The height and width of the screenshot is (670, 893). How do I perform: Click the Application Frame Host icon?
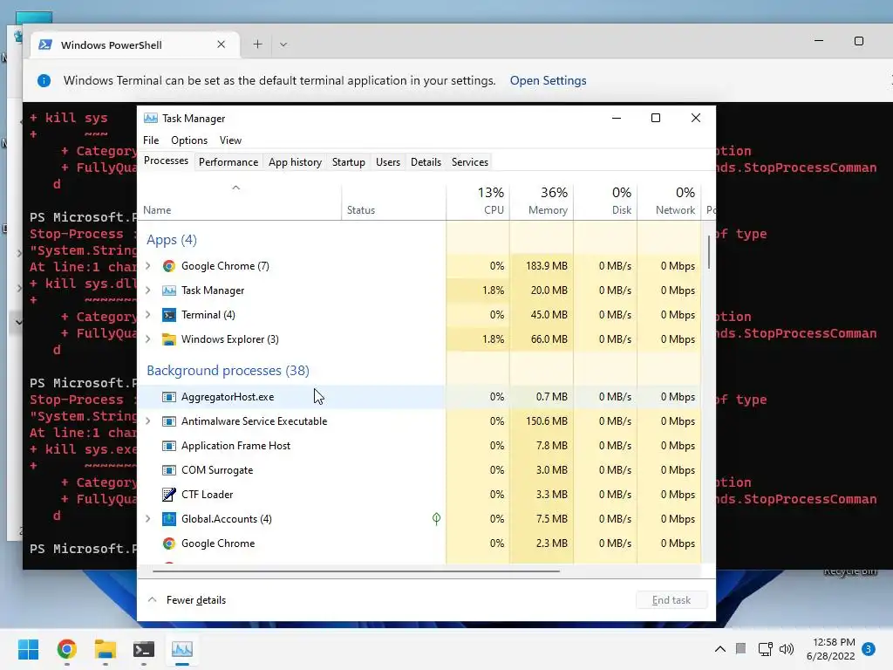click(x=168, y=446)
